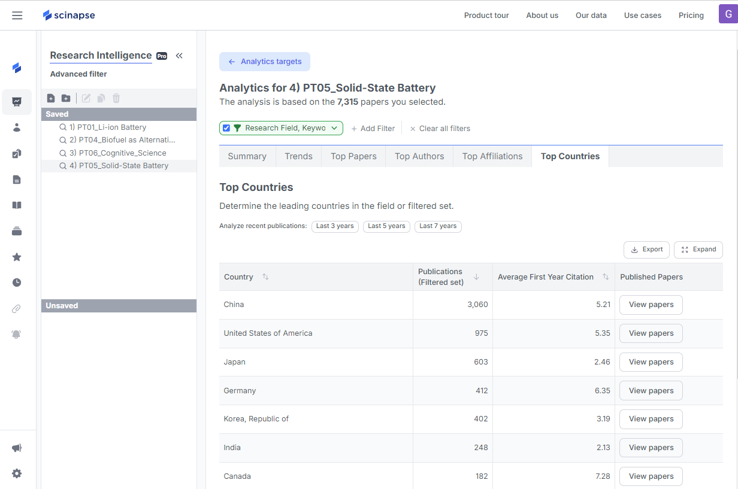View papers for Canada
This screenshot has height=489, width=738.
(651, 476)
